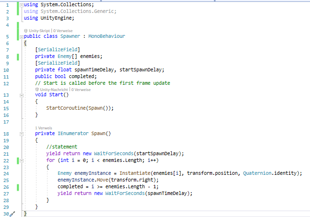
Task: Collapse the using directives block
Action: tap(22, 5)
